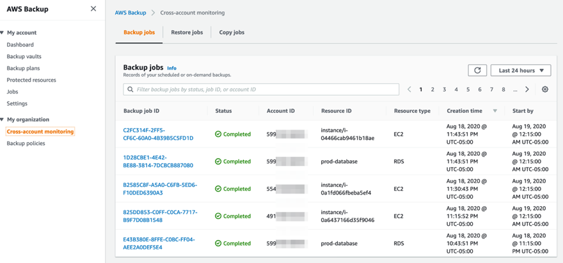This screenshot has height=263, width=563.
Task: Close the AWS Backup sidebar panel
Action: [93, 8]
